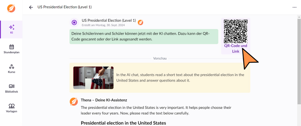This screenshot has height=126, width=301.
Task: Click the QR code image
Action: (x=236, y=31)
